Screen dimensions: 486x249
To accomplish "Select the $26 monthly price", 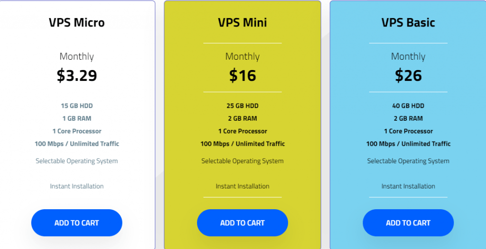I will 408,75.
